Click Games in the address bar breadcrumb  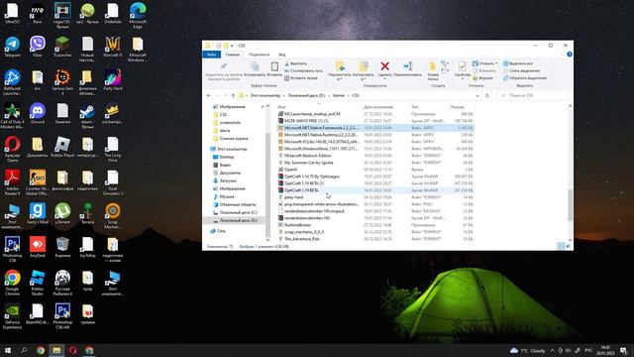tap(339, 96)
